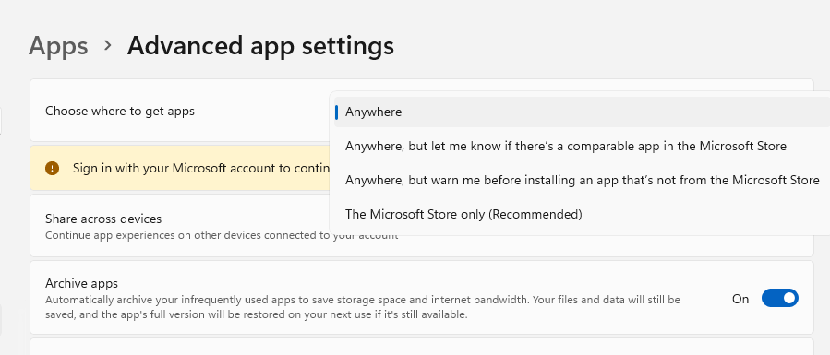Click the Advanced app settings heading

click(x=260, y=46)
